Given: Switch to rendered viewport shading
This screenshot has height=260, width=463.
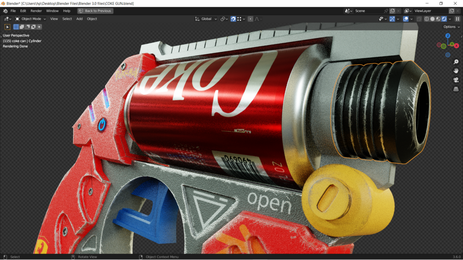Looking at the screenshot, I should (x=444, y=19).
